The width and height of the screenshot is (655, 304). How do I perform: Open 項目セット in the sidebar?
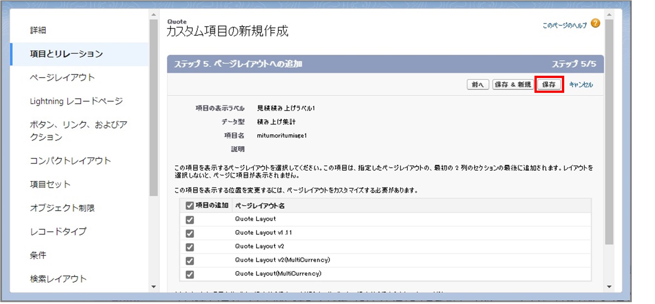50,184
